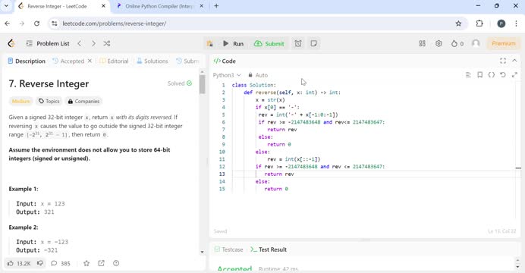The image size is (525, 273).
Task: Switch to the Accepted tab
Action: pyautogui.click(x=68, y=61)
